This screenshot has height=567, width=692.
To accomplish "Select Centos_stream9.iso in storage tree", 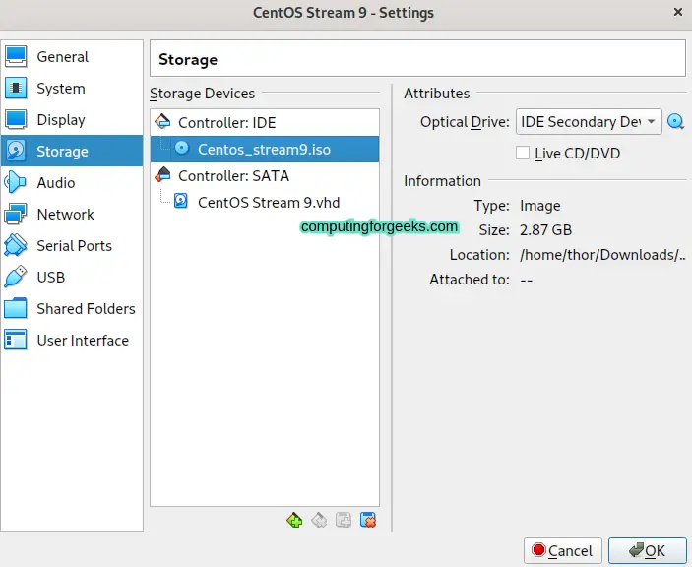I will tap(265, 150).
